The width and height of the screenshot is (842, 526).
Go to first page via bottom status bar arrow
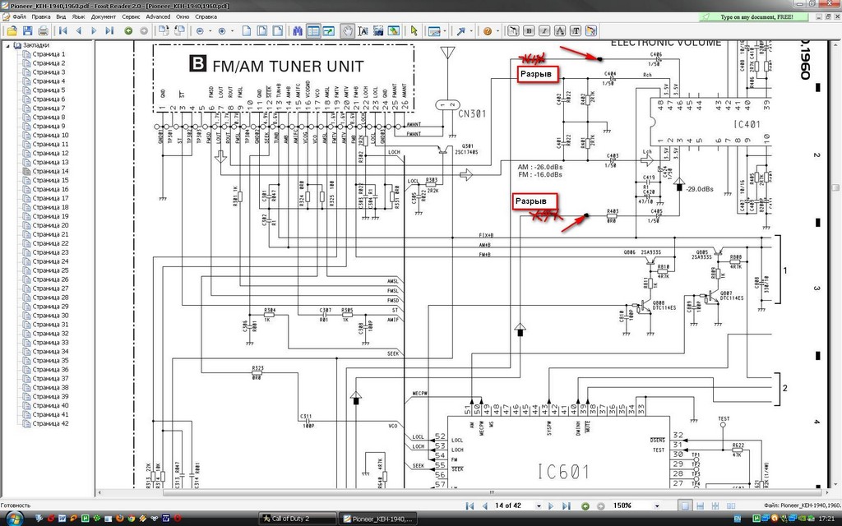click(x=470, y=505)
